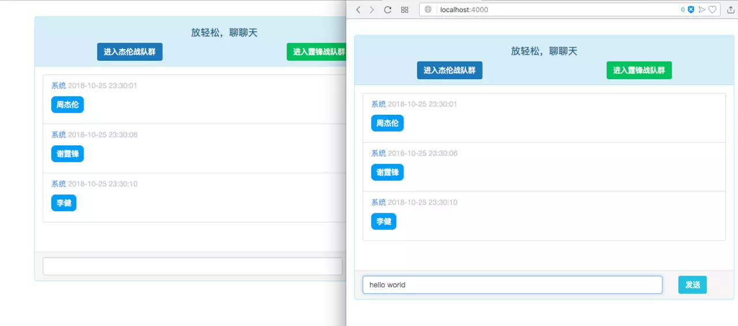Click 系统 at 23:30:01 in front window
Viewport: 738px width, 326px height.
tap(379, 104)
